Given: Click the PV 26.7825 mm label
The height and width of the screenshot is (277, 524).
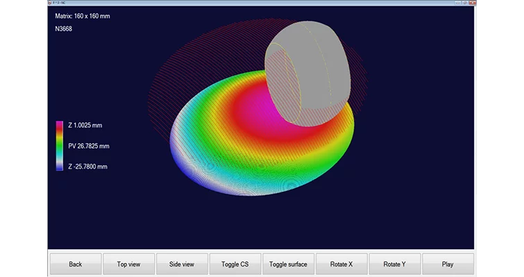Looking at the screenshot, I should pos(89,146).
